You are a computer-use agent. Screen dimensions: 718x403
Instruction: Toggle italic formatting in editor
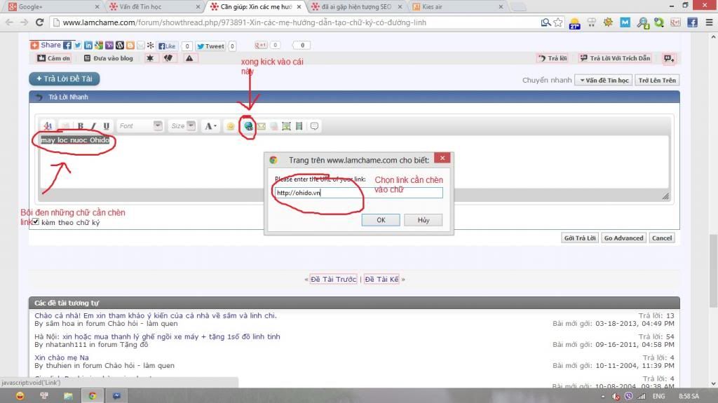[93, 127]
